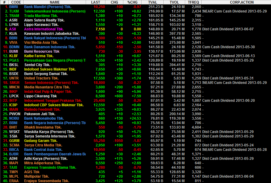This screenshot has height=183, width=271.
Task: Select stock code INTP
Action: tap(13, 101)
